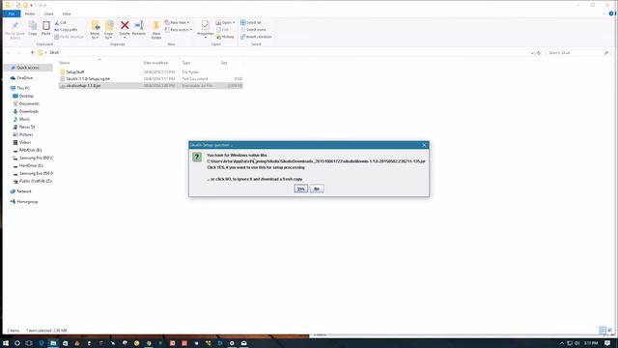This screenshot has height=348, width=618.
Task: Open Videos in navigation pane
Action: coord(25,142)
